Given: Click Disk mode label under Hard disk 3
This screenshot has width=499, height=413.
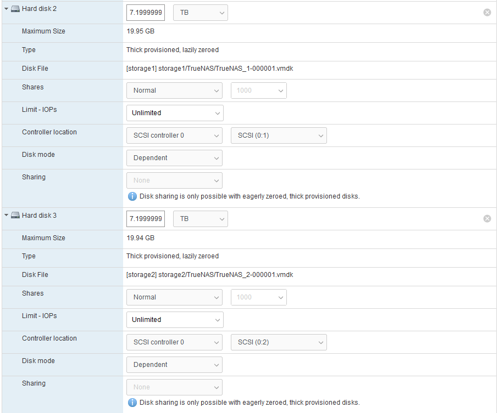Looking at the screenshot, I should point(38,361).
